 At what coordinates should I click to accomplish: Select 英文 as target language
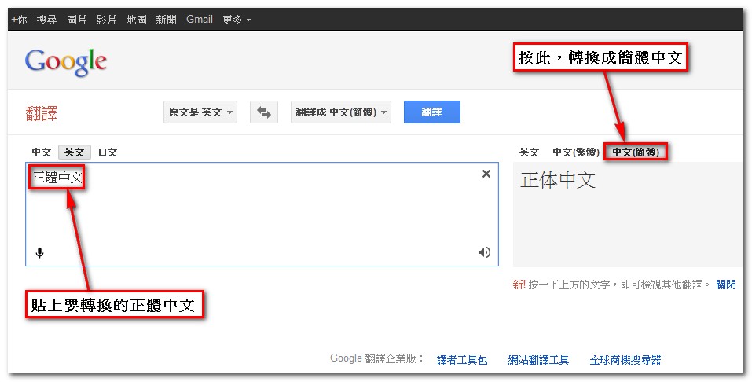(x=530, y=152)
